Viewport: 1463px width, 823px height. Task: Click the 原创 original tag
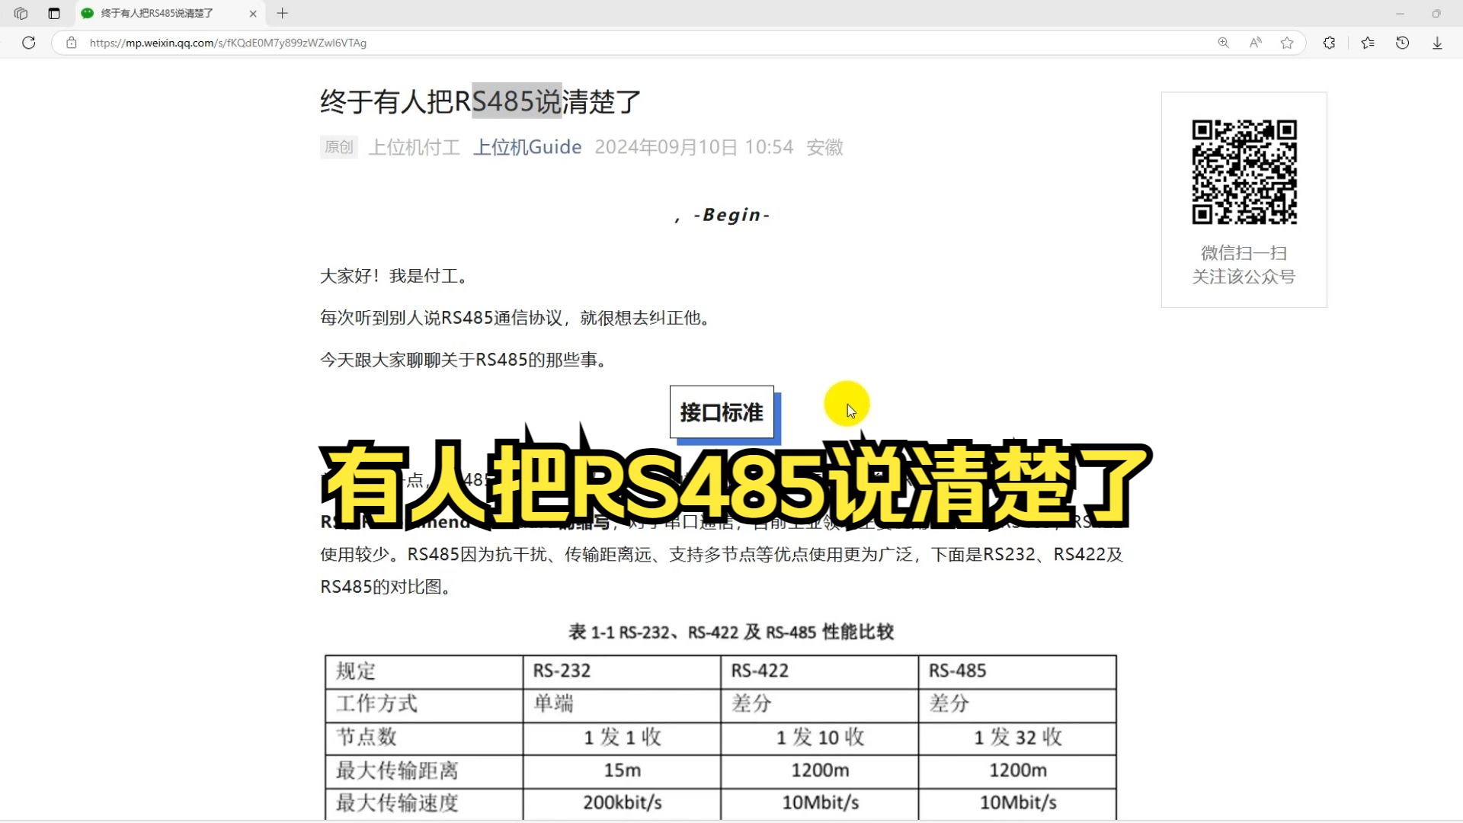338,147
